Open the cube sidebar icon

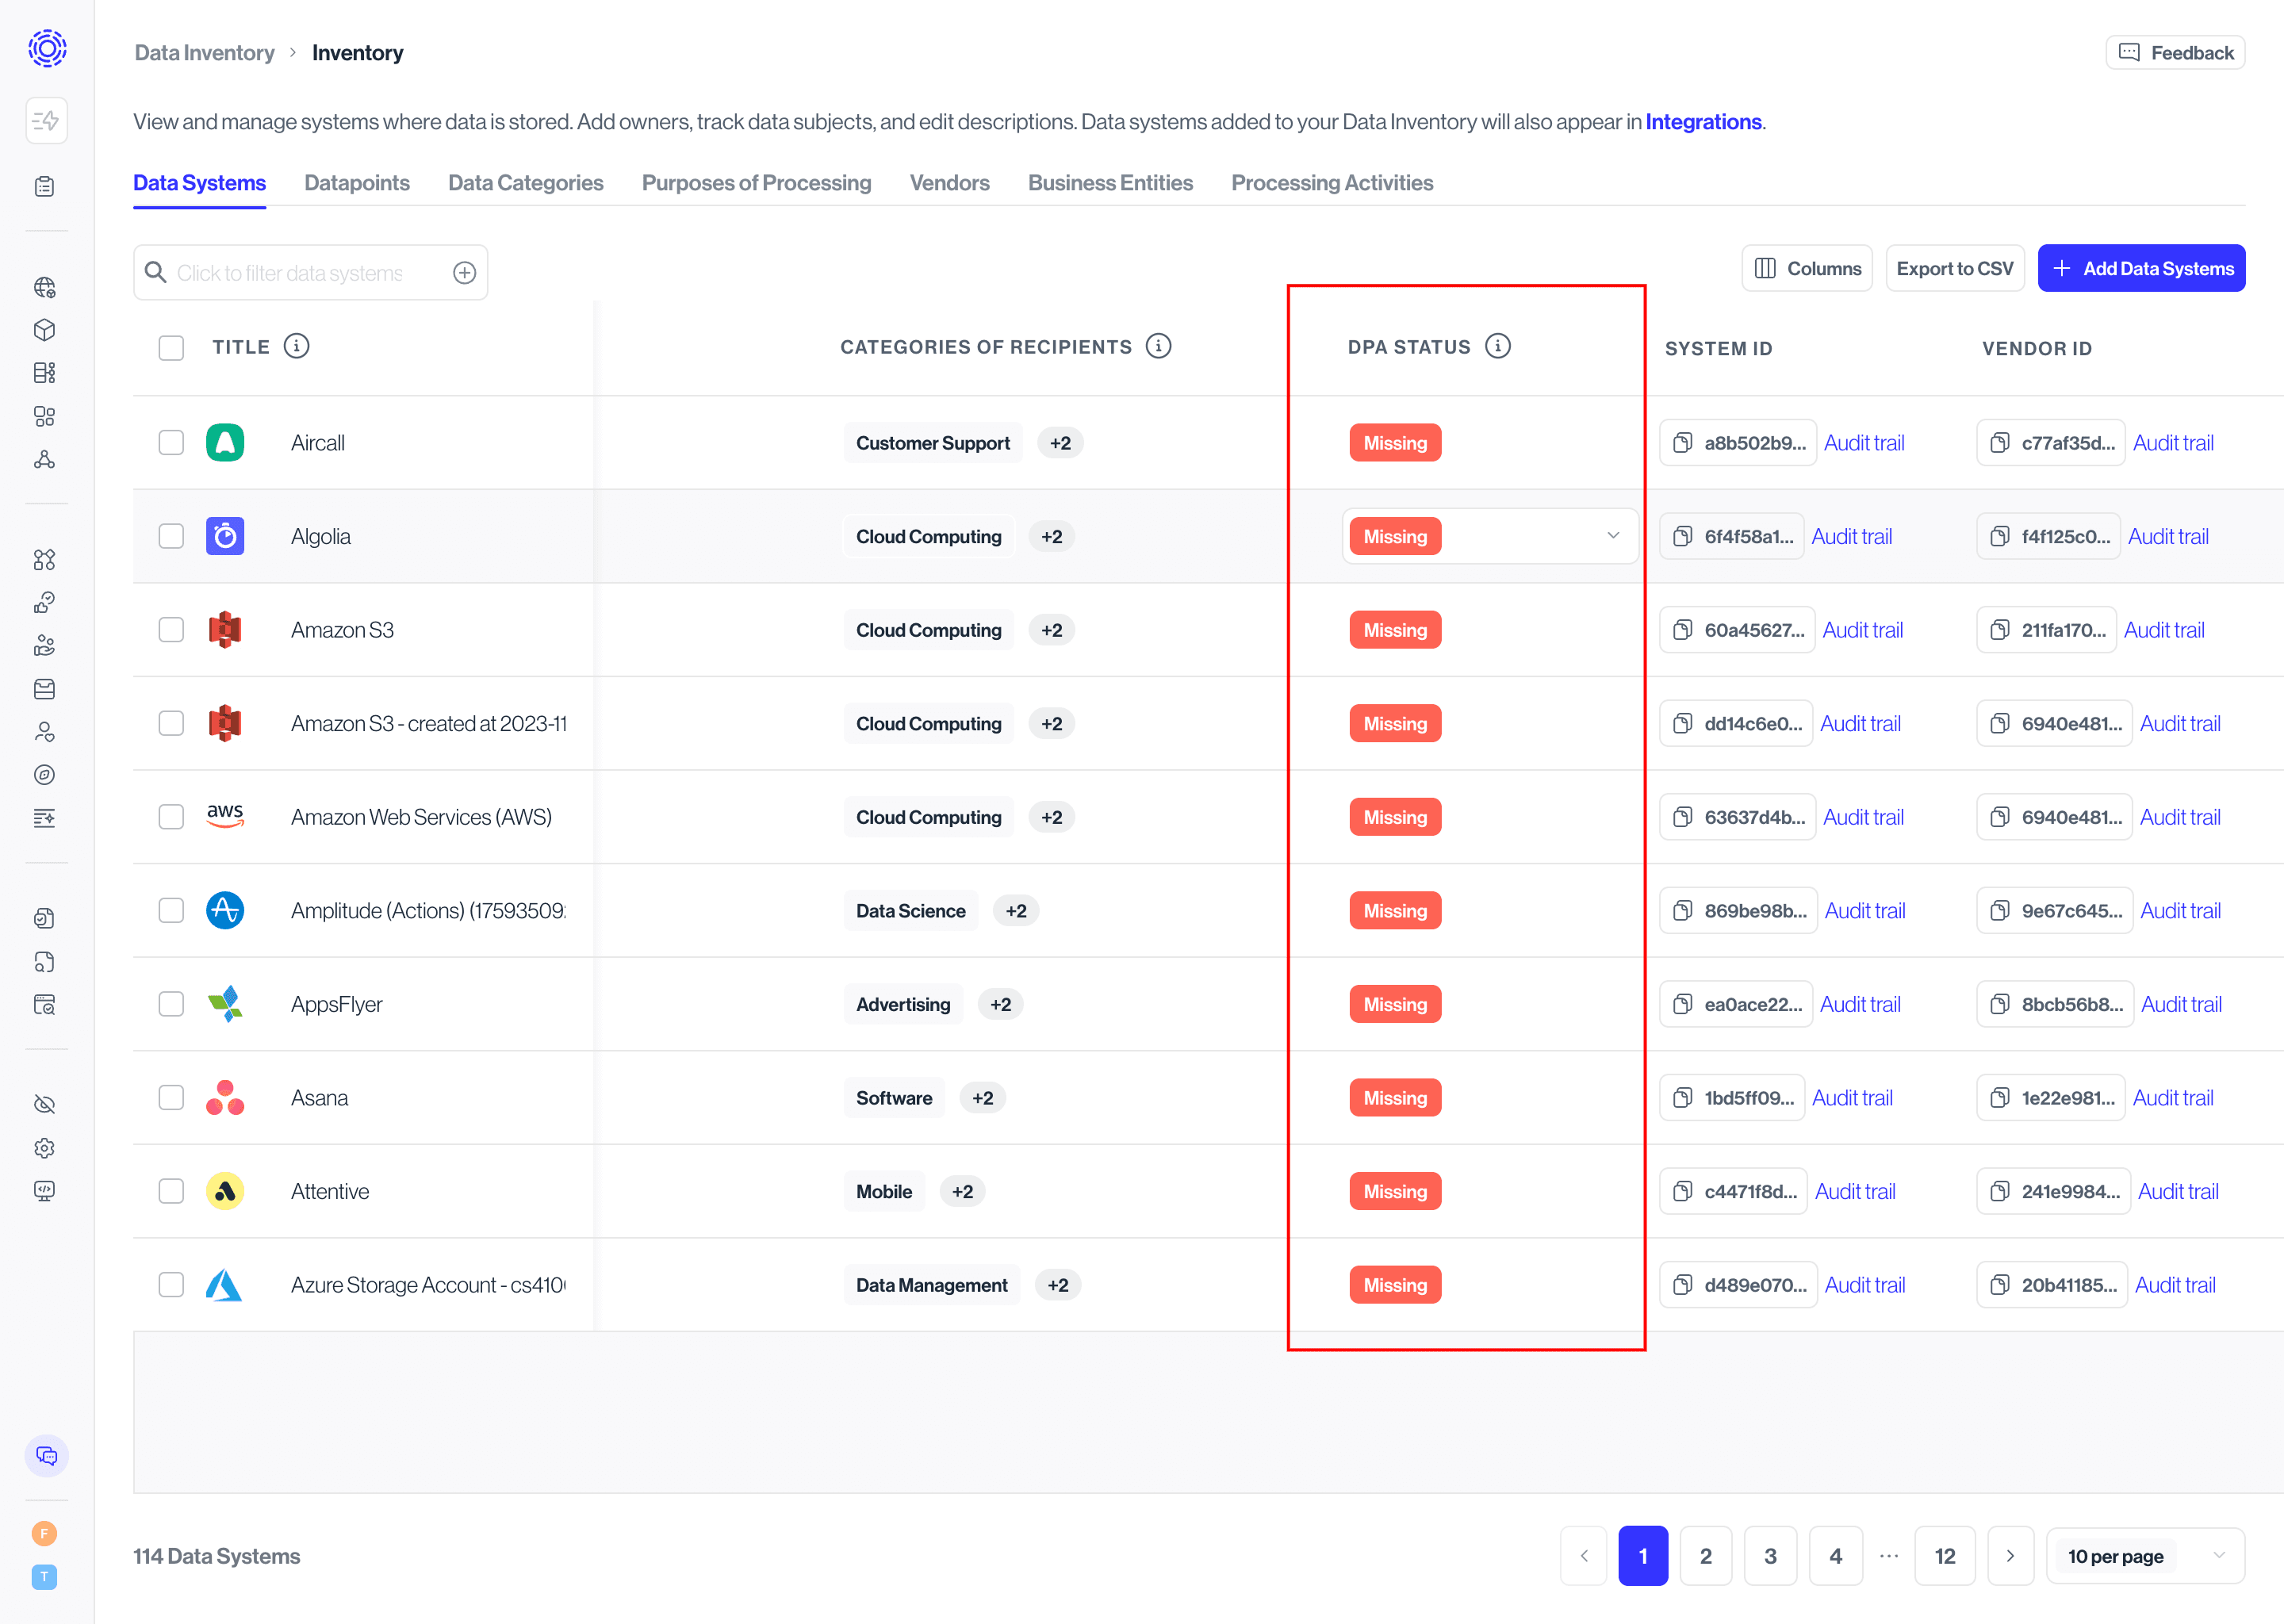(45, 330)
